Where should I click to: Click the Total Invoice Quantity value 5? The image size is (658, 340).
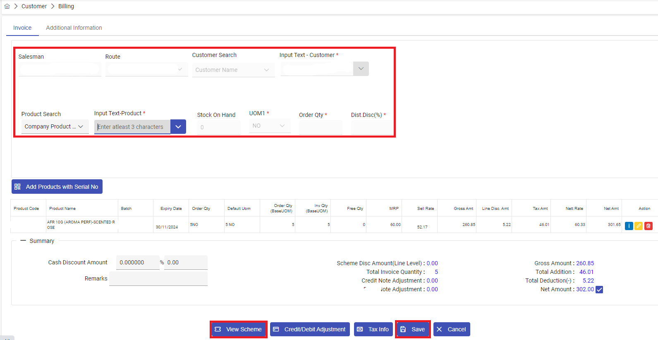[436, 272]
